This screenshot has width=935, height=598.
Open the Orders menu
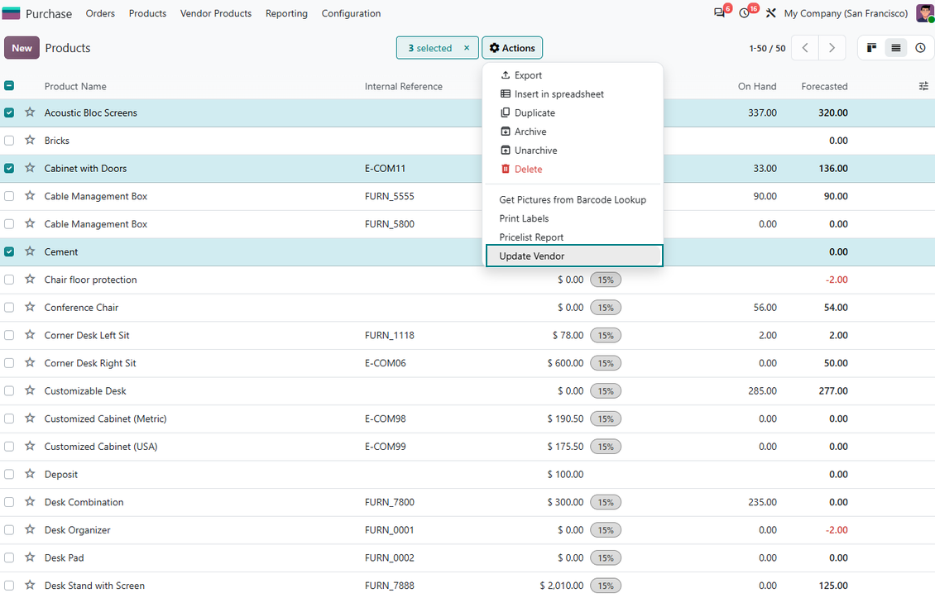click(100, 13)
